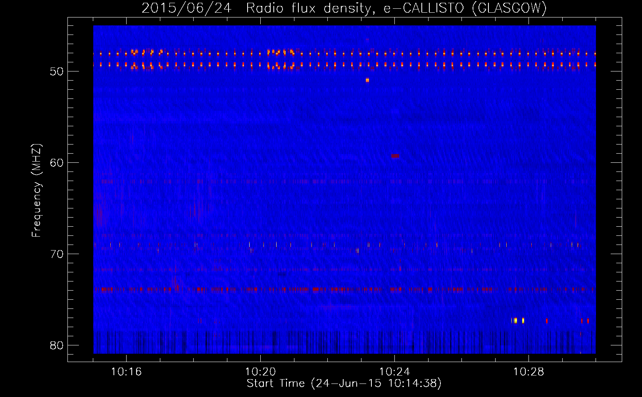Click the '10:16' time tick label
Screen dimensions: 642x397
tap(126, 372)
